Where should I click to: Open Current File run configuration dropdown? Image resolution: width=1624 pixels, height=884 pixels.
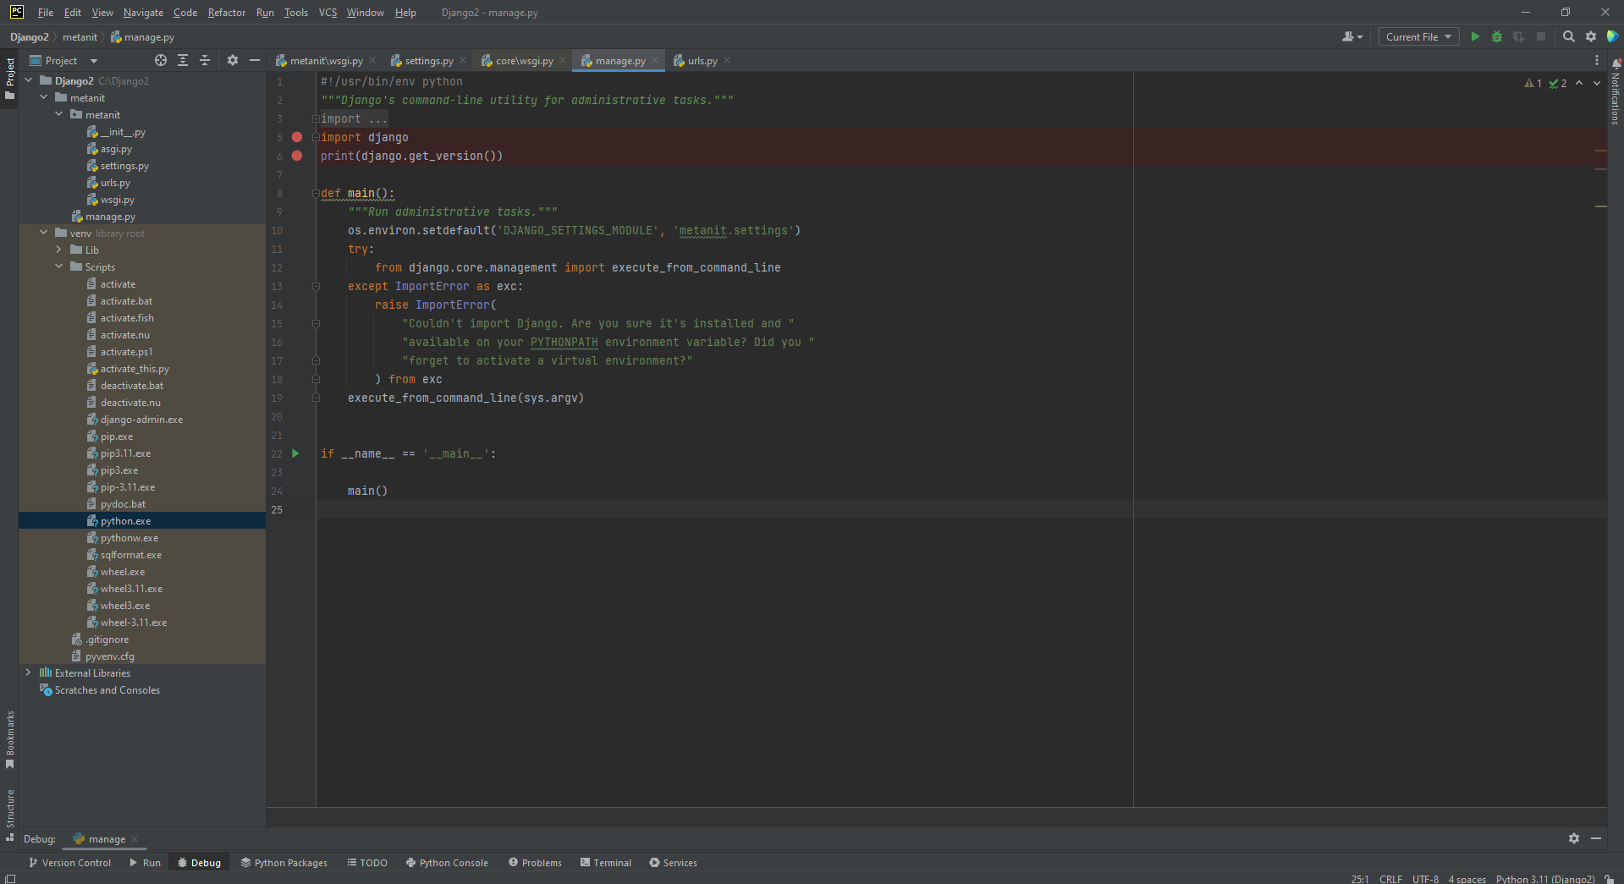(1418, 36)
